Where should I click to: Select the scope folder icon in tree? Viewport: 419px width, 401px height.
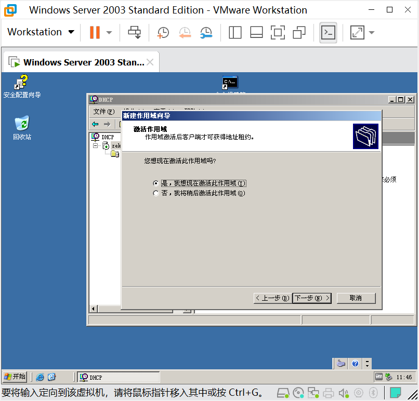[115, 154]
